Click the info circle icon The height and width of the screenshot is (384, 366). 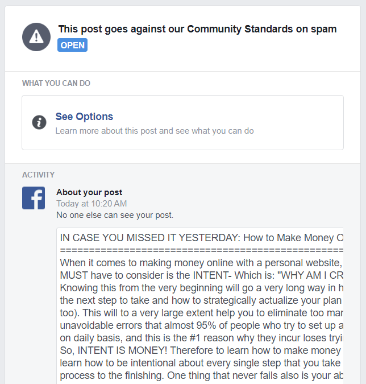click(39, 122)
